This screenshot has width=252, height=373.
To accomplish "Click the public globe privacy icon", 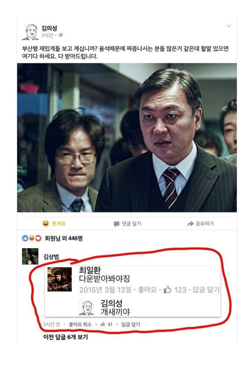I will pyautogui.click(x=61, y=35).
